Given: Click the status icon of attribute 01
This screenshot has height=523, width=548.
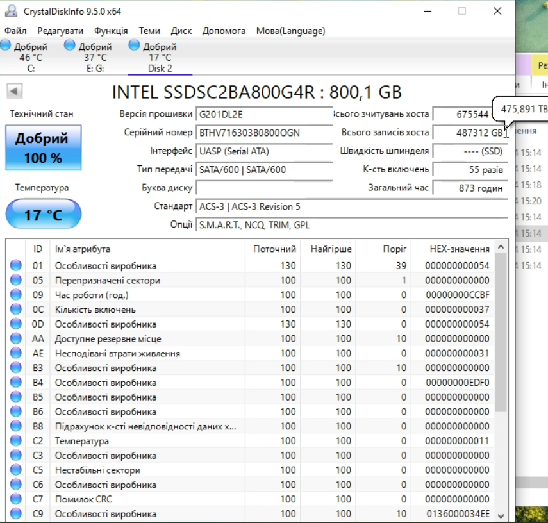Looking at the screenshot, I should pos(16,266).
